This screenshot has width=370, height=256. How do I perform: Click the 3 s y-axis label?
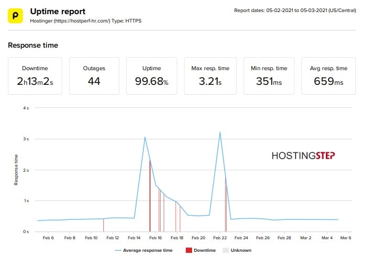26,139
